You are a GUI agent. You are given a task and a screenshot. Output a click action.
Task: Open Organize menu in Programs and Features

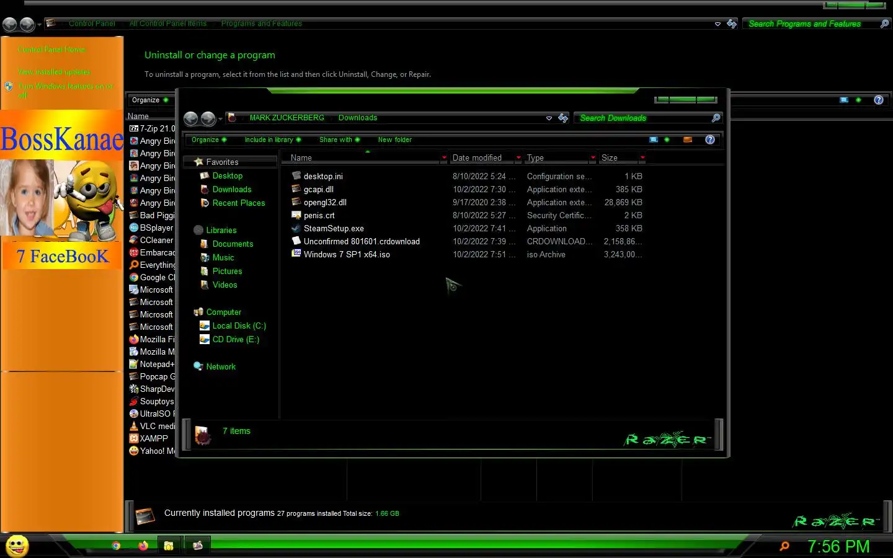149,100
